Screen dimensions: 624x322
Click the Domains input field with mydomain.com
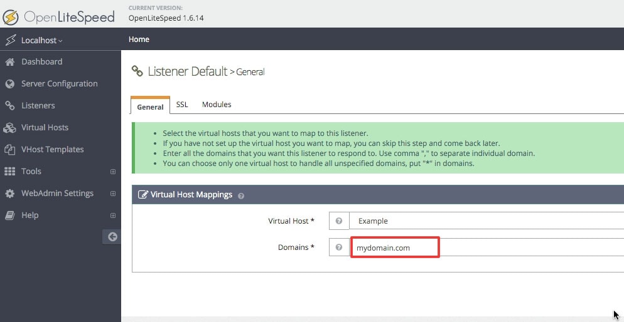coord(487,247)
